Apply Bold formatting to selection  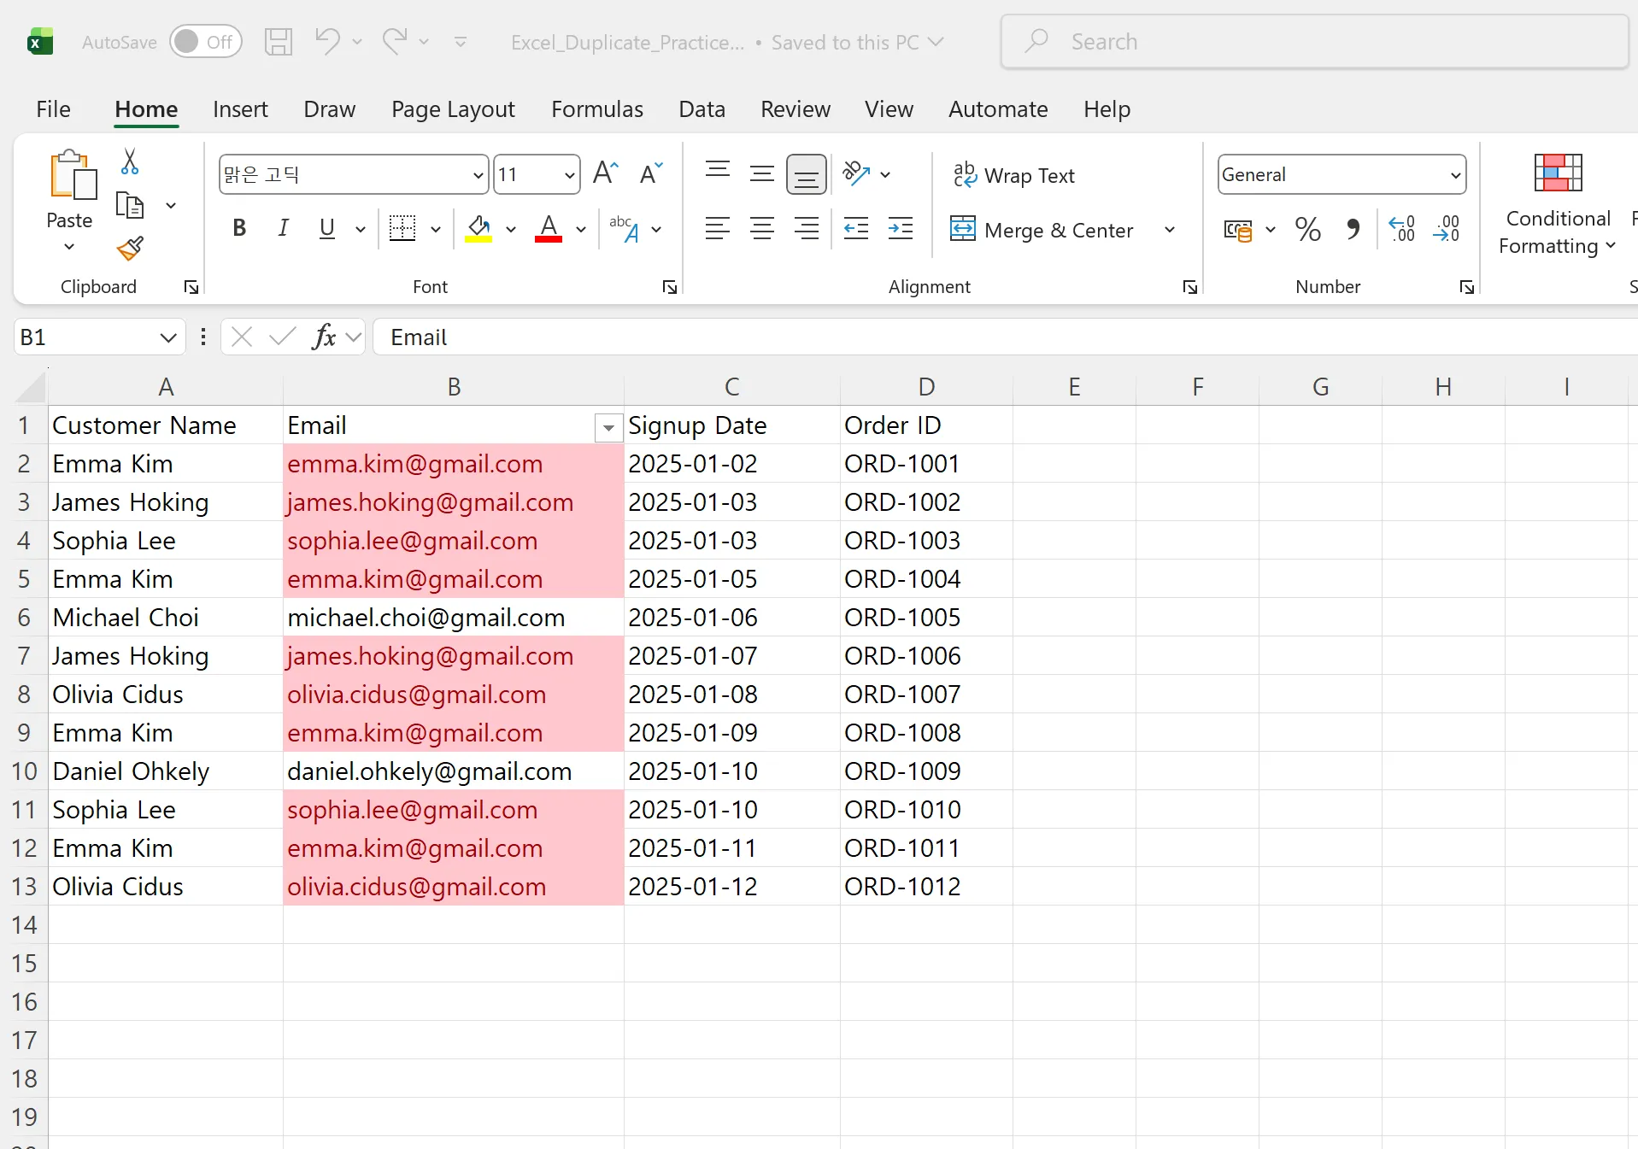click(x=238, y=228)
